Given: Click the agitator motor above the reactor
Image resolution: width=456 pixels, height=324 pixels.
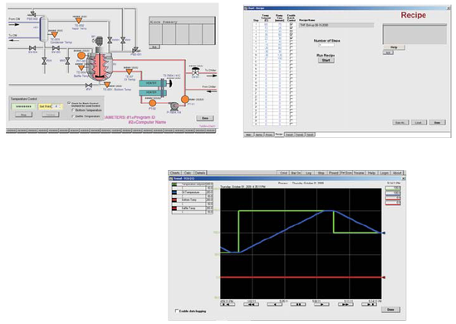Looking at the screenshot, I should (x=99, y=42).
